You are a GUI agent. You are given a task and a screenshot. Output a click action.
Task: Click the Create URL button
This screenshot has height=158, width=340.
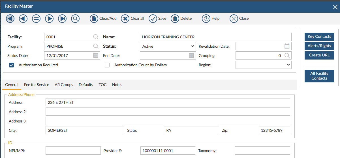tap(319, 55)
